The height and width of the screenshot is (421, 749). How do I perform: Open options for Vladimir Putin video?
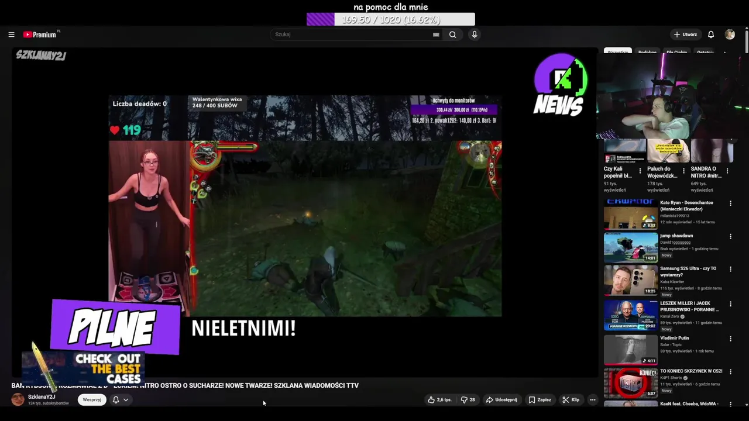(x=730, y=339)
